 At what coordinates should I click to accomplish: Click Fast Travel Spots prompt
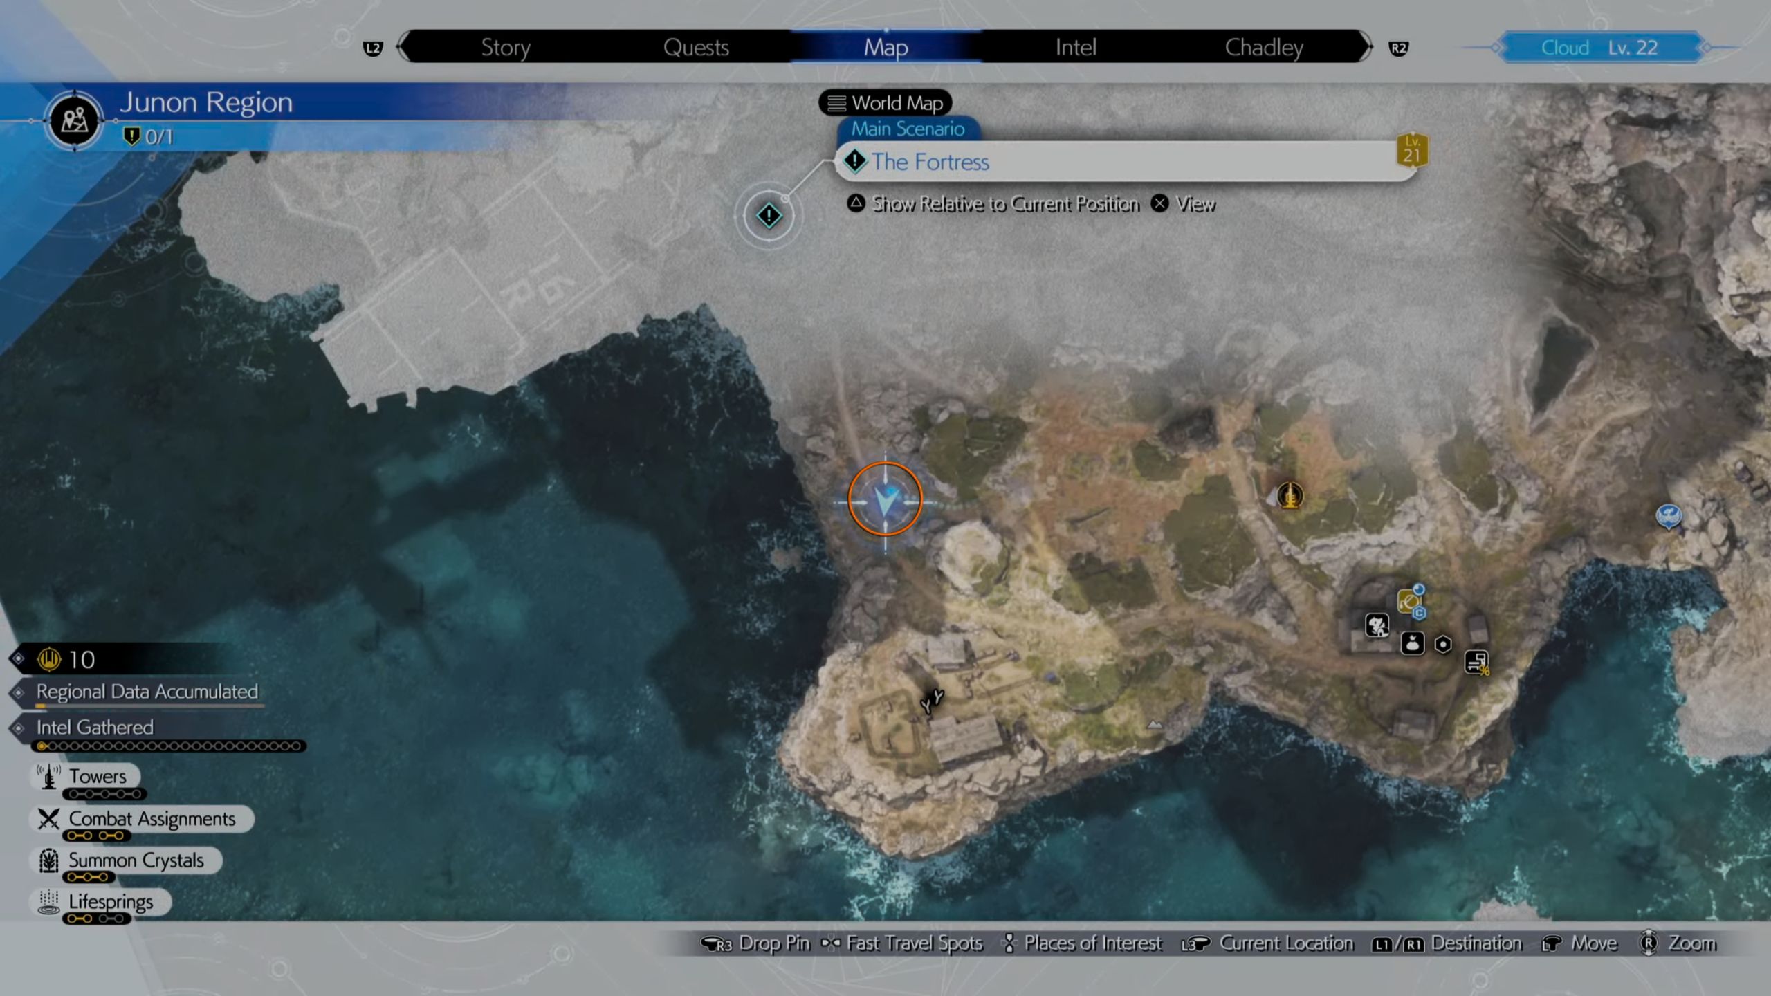point(902,943)
